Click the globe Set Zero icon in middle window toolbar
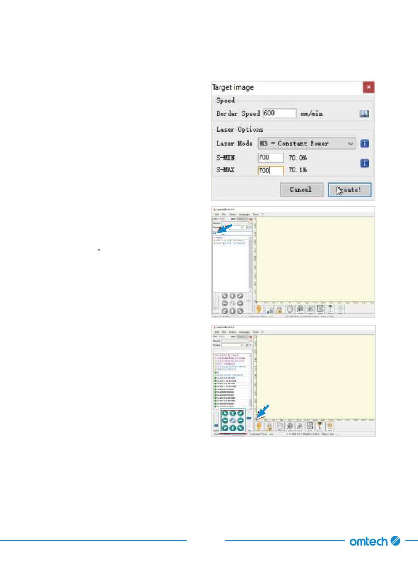Viewport: 418px width, 572px height. pos(290,309)
